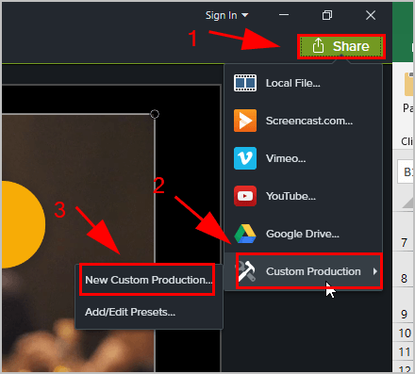Select the canvas corner resize handle

click(x=155, y=114)
